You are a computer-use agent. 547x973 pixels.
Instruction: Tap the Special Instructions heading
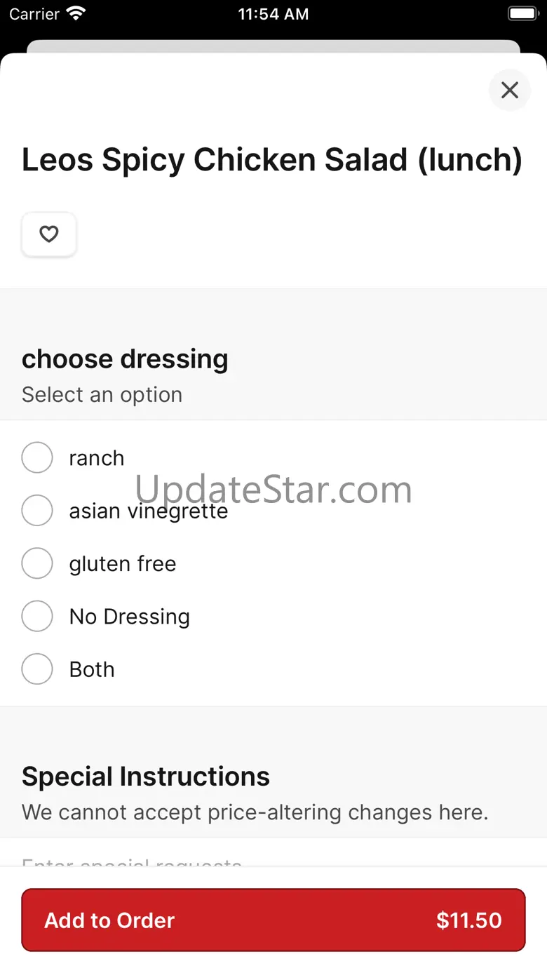pos(146,777)
